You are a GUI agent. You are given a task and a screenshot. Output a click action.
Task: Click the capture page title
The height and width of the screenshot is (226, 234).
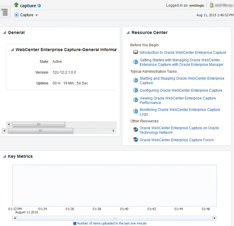coord(28,6)
